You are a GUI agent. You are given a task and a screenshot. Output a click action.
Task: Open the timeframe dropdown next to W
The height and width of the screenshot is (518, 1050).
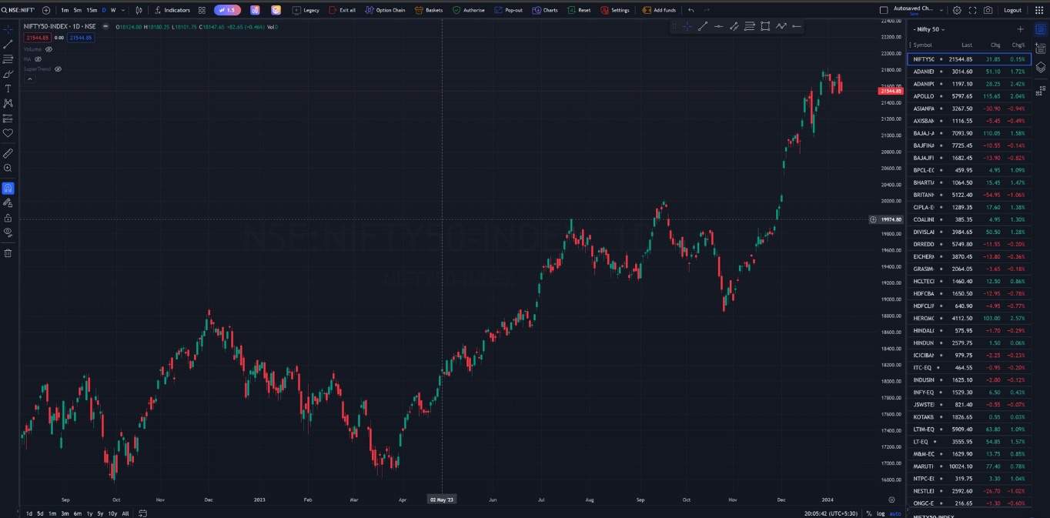[x=122, y=10]
